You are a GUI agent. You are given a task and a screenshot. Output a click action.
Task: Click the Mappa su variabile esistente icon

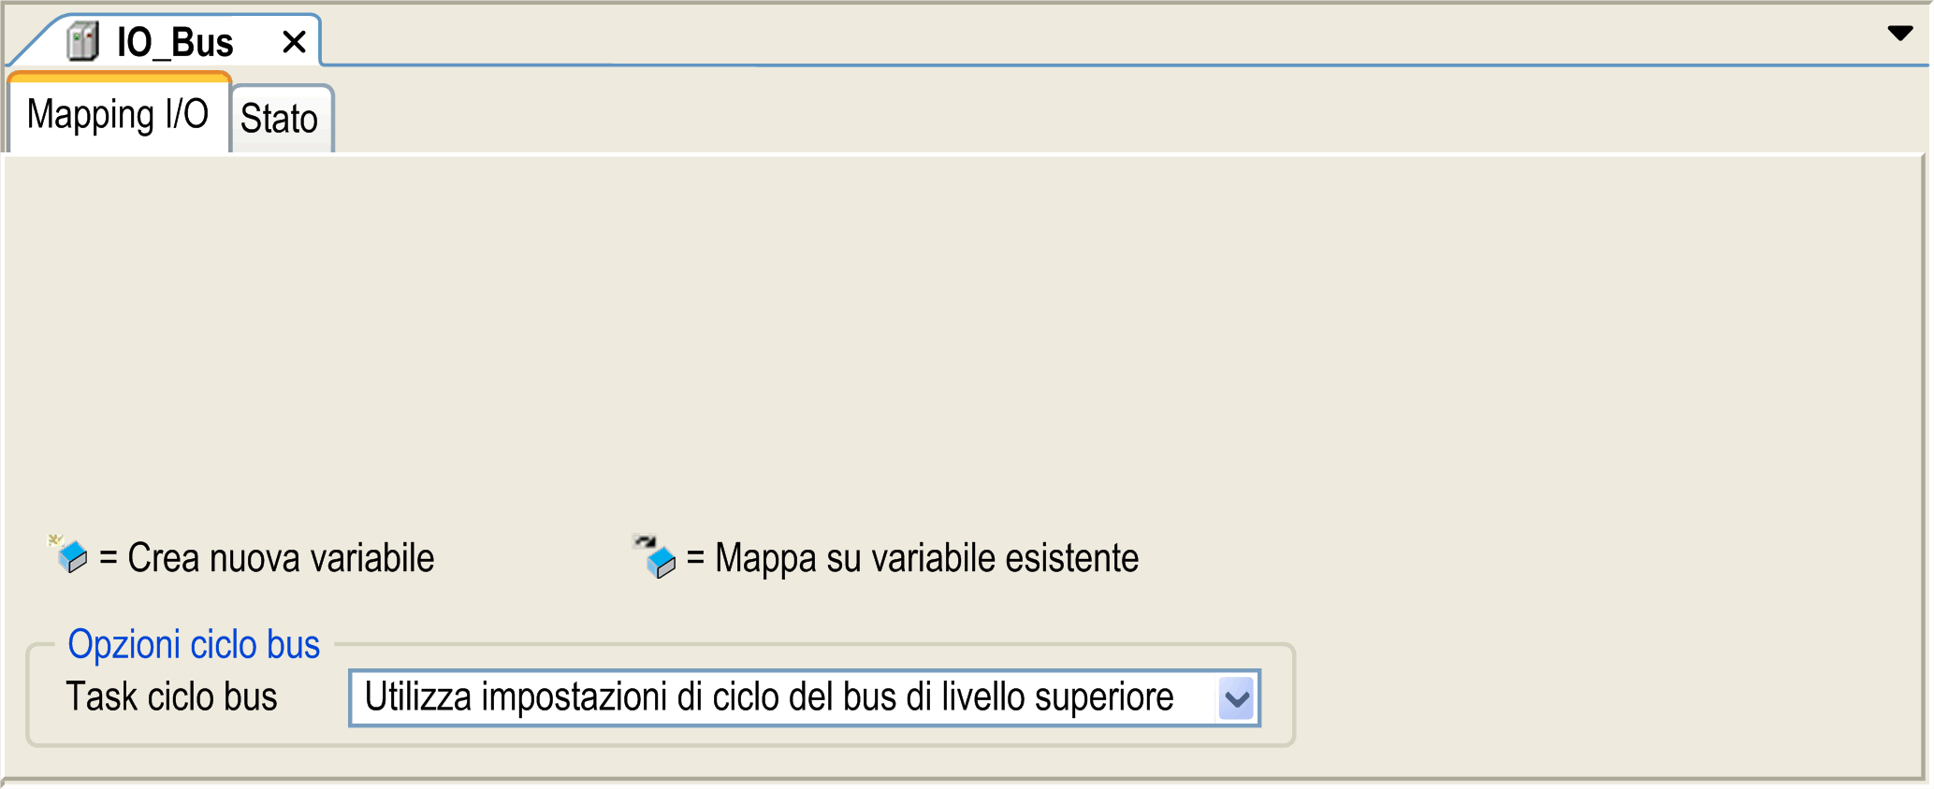tap(656, 557)
